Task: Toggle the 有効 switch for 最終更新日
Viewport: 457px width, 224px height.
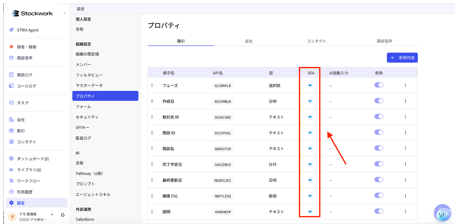Action: coord(379,179)
